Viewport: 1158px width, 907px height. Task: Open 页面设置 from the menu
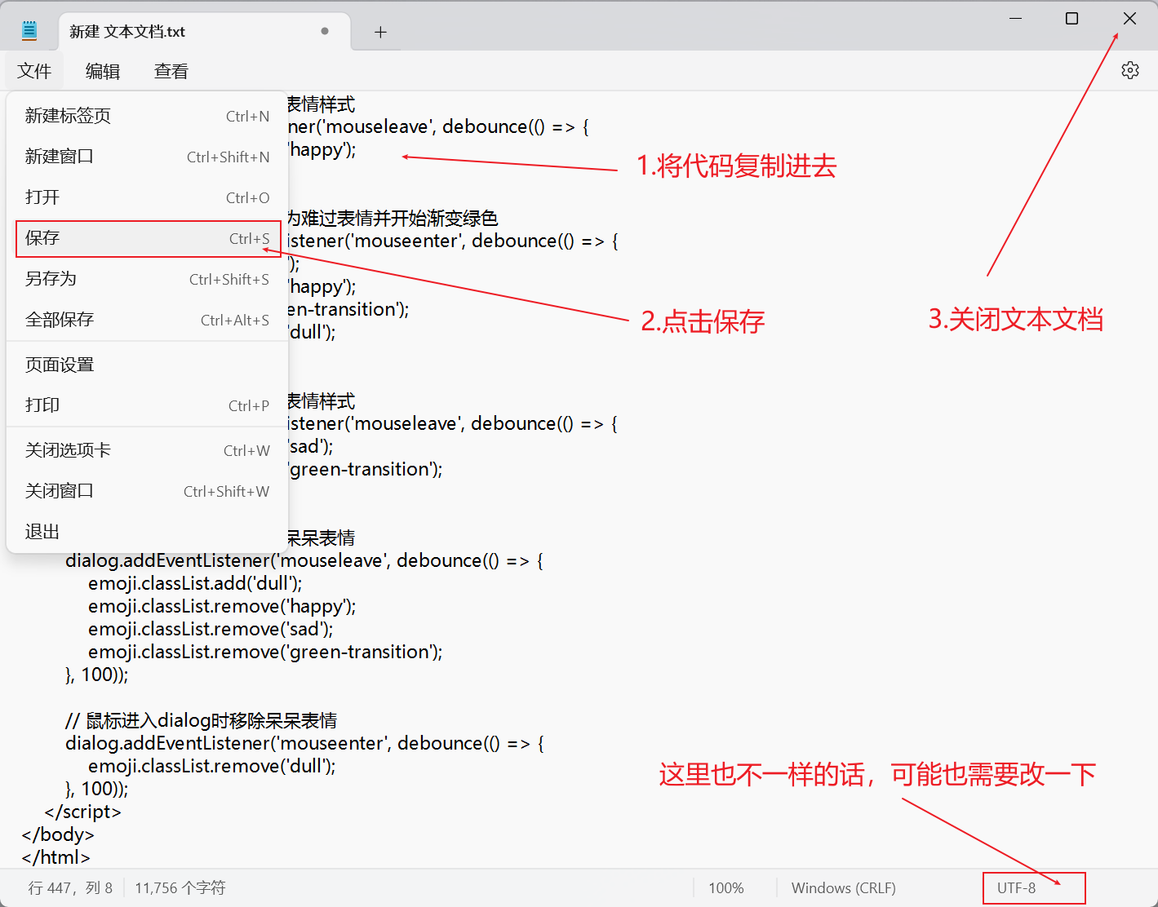pyautogui.click(x=147, y=365)
